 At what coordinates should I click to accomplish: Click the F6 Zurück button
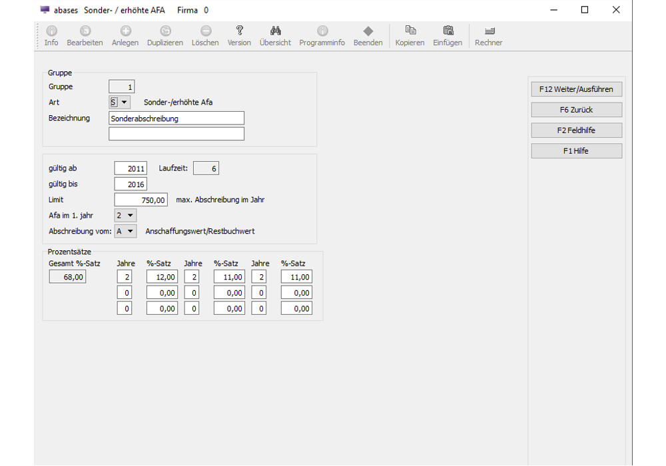[x=576, y=110]
